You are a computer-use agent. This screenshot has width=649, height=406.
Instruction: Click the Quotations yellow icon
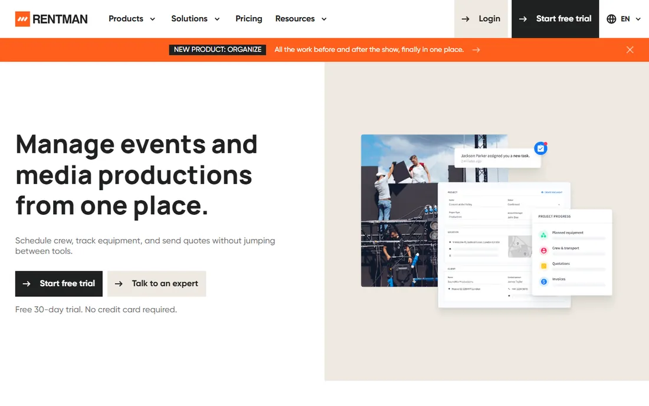[x=543, y=266]
